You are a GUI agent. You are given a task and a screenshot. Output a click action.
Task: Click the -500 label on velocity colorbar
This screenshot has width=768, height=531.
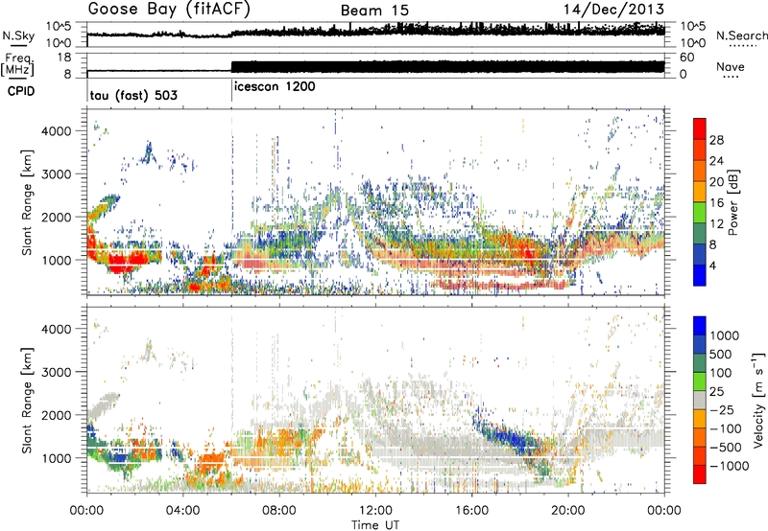coord(725,447)
